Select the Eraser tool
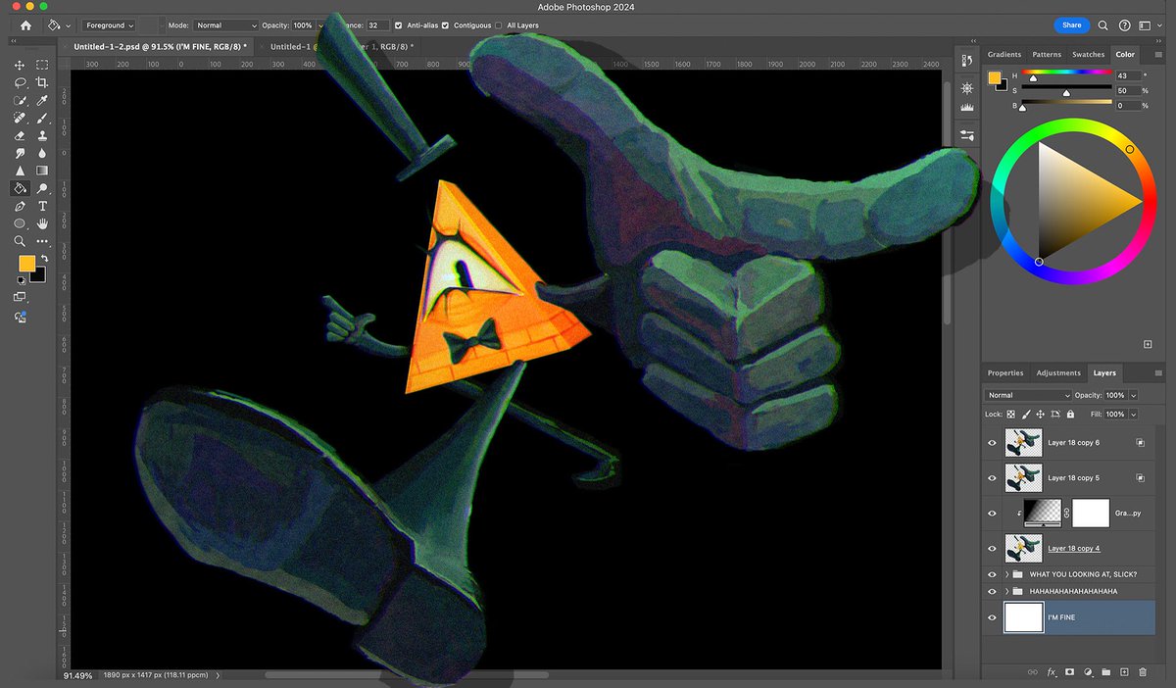 20,135
